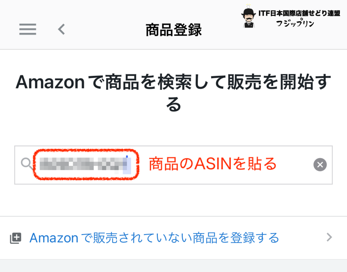Open the right chevron of unlisted product row
The width and height of the screenshot is (347, 272).
329,237
